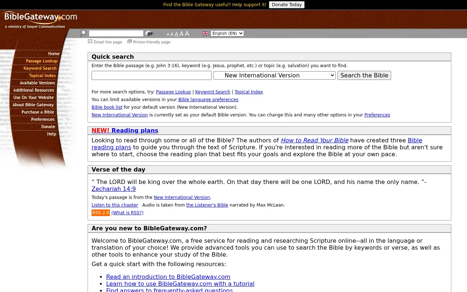Viewport: 467px width, 292px height.
Task: Click the 'How to Read Your Bible' link
Action: pyautogui.click(x=314, y=140)
